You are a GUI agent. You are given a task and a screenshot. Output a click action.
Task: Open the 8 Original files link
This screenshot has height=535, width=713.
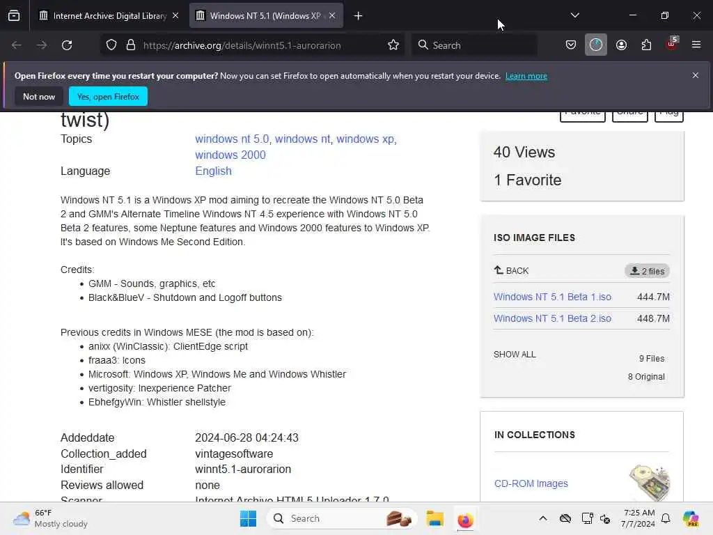646,377
